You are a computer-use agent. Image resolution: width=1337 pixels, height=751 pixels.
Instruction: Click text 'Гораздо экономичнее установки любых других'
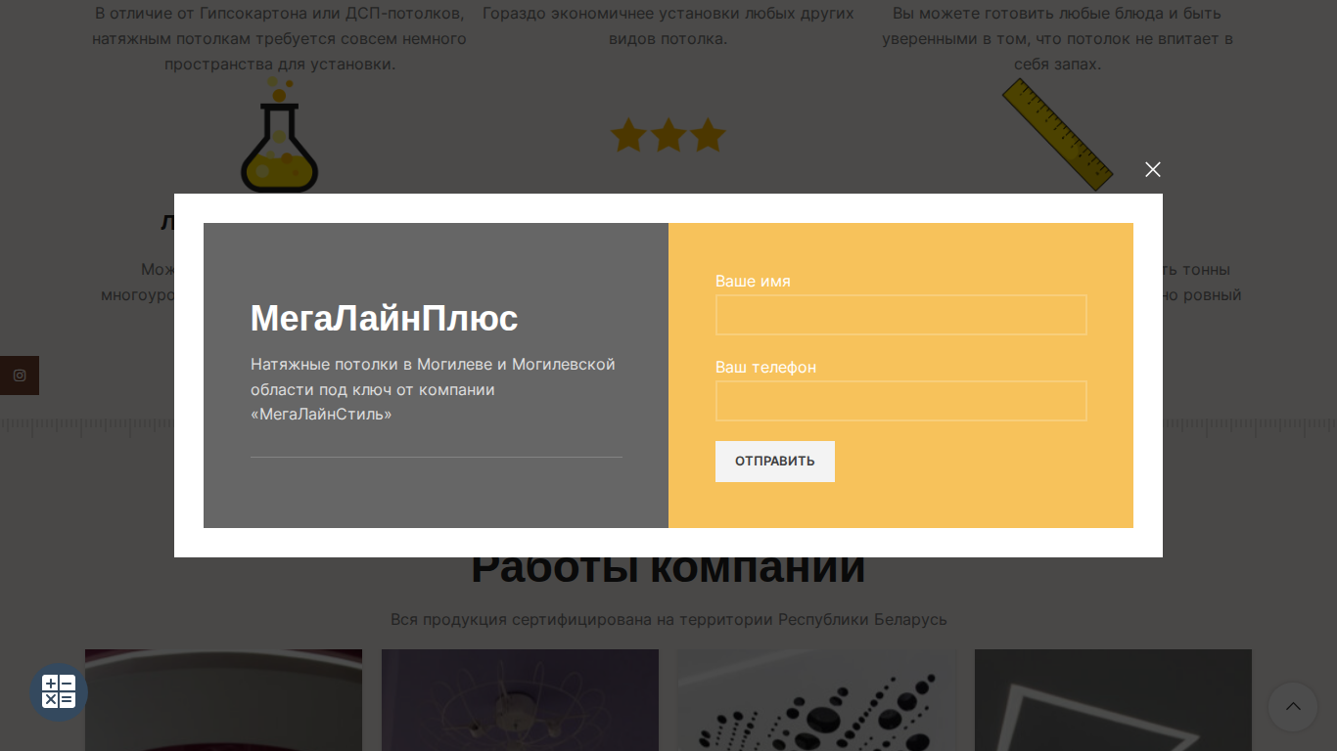[x=668, y=14]
